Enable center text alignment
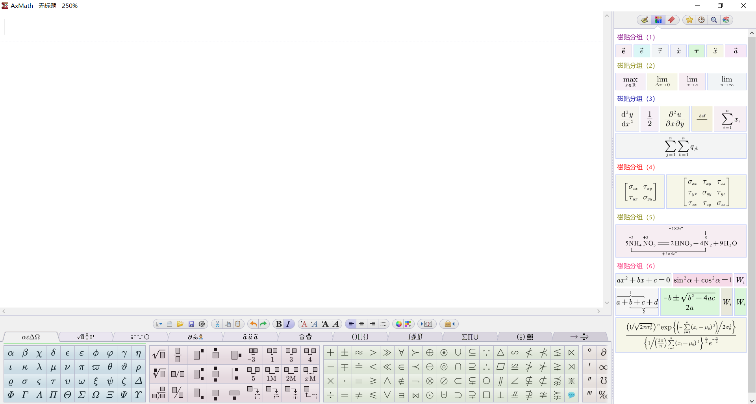 tap(361, 324)
